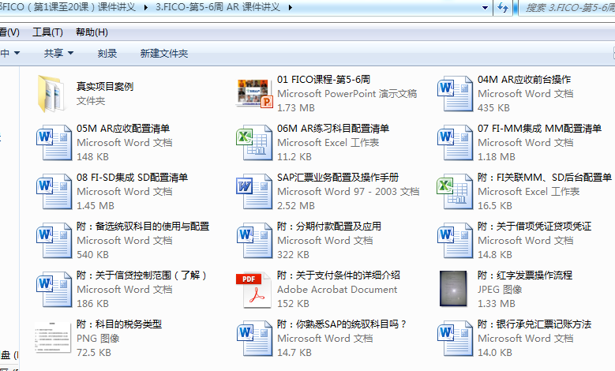
Task: Click the folder name 真实项目案例
Action: pyautogui.click(x=105, y=87)
